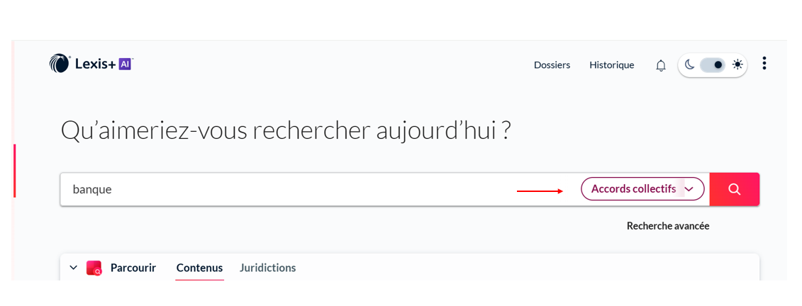Open Historique in the top navigation
Viewport: 802px width, 306px height.
(x=611, y=65)
